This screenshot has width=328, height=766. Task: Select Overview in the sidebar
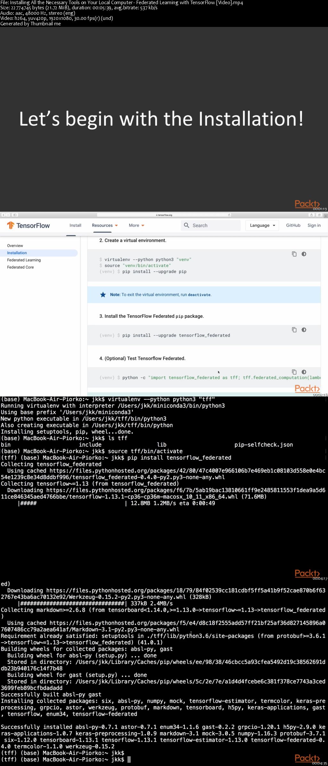click(x=15, y=246)
